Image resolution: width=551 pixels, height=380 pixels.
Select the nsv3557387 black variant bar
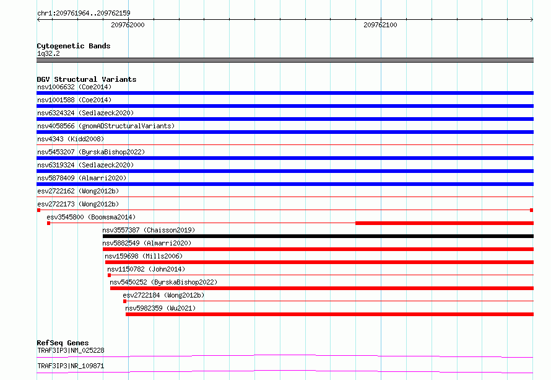coord(318,236)
